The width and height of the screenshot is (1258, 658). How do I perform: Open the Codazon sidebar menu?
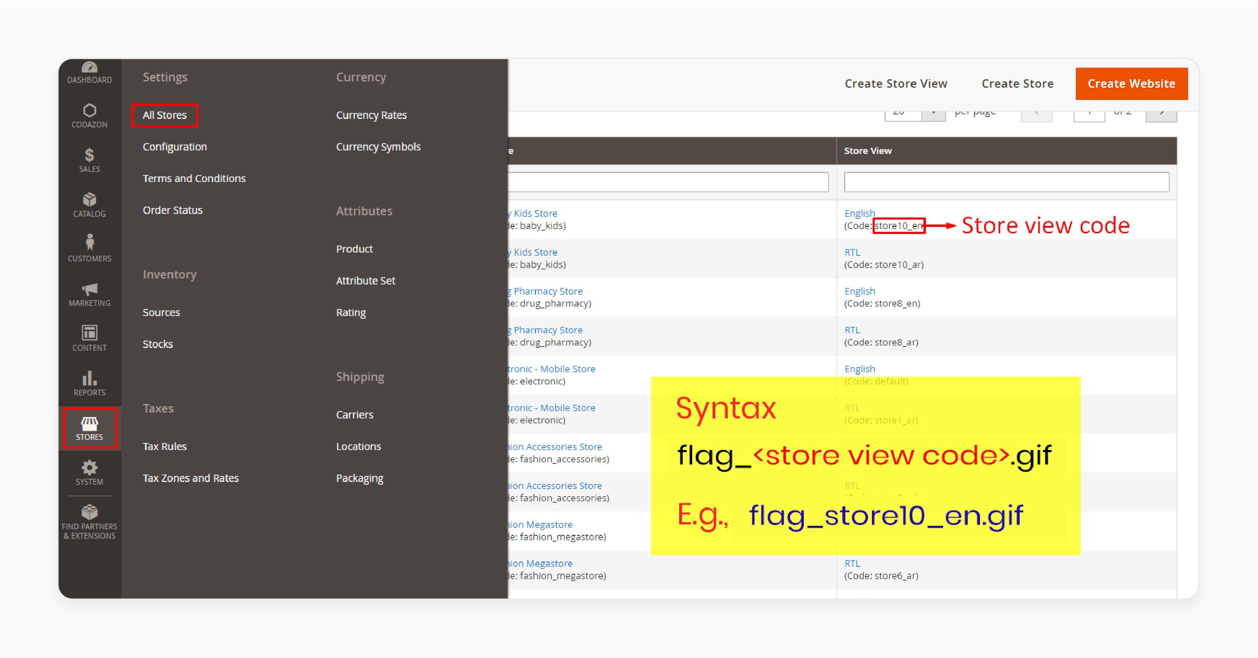[90, 116]
